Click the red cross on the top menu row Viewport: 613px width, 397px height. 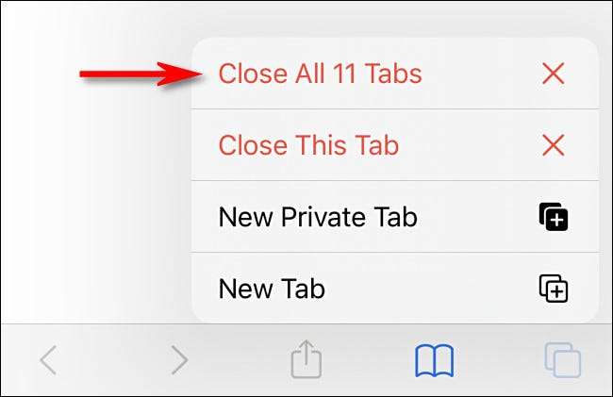pos(554,74)
